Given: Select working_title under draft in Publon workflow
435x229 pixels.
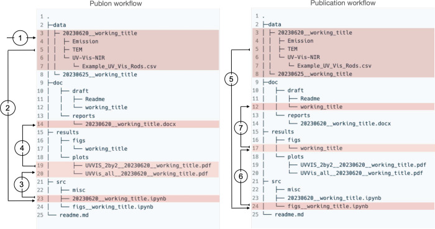Looking at the screenshot, I should point(106,107).
